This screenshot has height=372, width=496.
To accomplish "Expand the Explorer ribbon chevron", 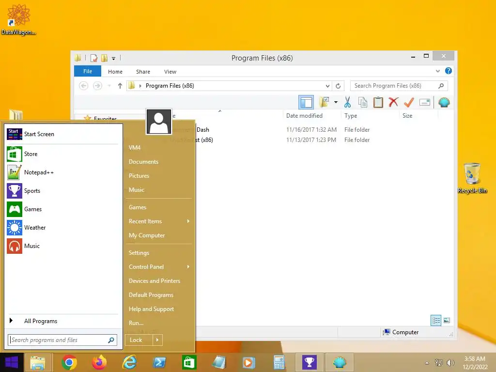I will (x=437, y=71).
